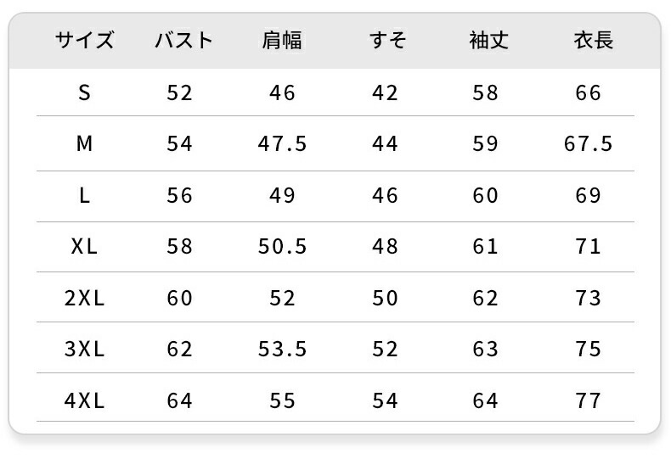The width and height of the screenshot is (671, 470).
Task: Click the 袖丈 value 58 in S row
Action: point(485,92)
